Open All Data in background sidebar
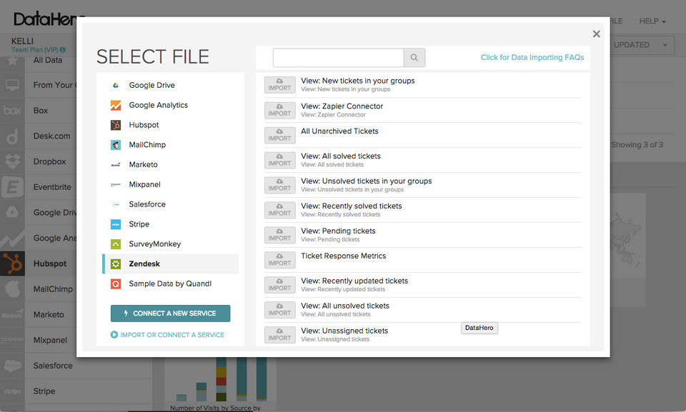 48,60
